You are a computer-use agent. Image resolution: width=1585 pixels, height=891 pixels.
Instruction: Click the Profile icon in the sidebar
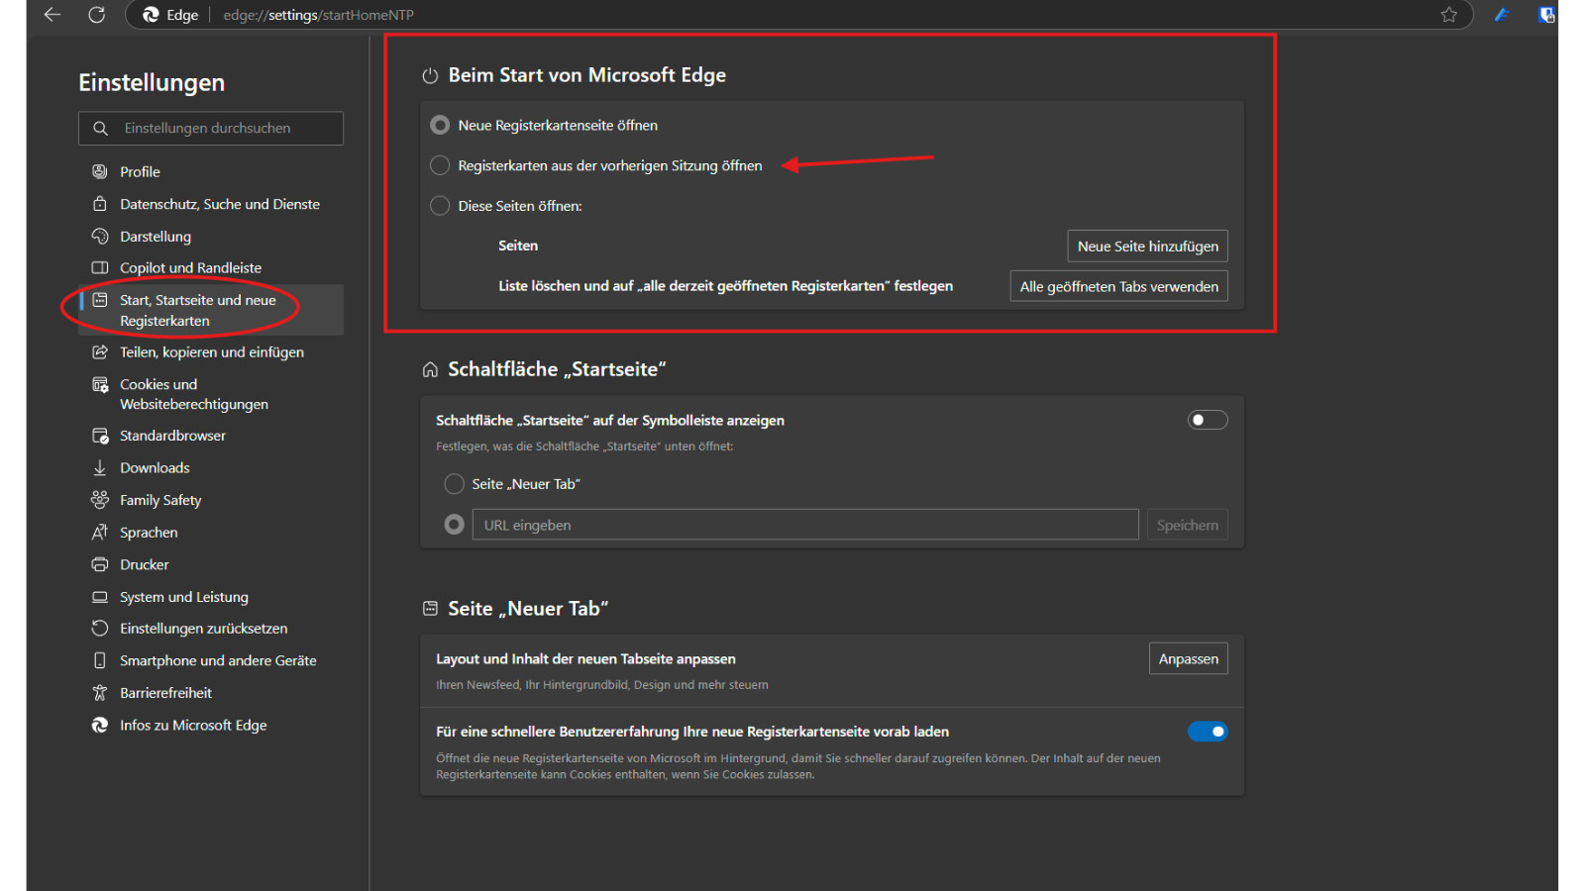[100, 171]
